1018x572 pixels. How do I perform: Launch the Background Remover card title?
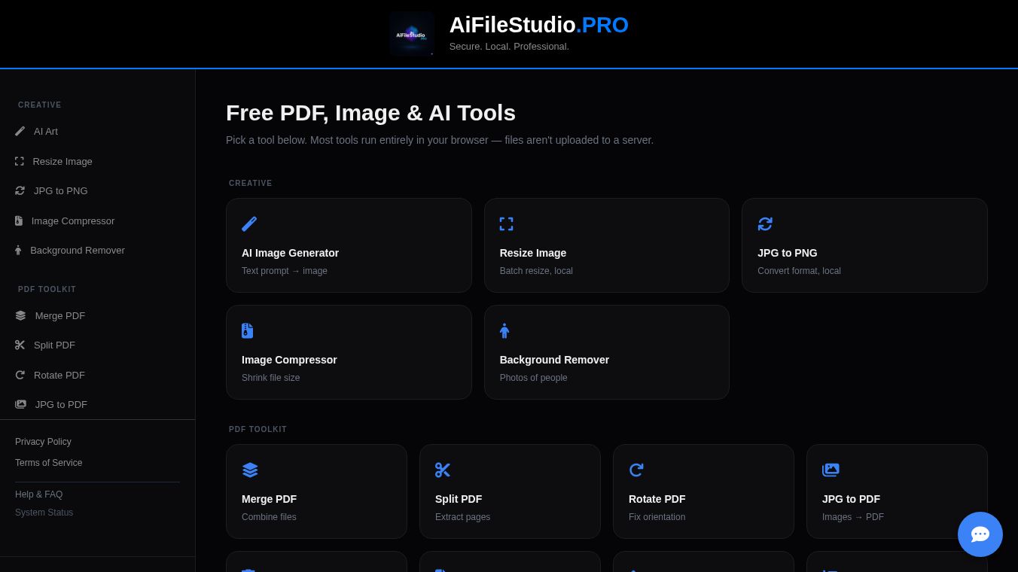[x=555, y=360]
